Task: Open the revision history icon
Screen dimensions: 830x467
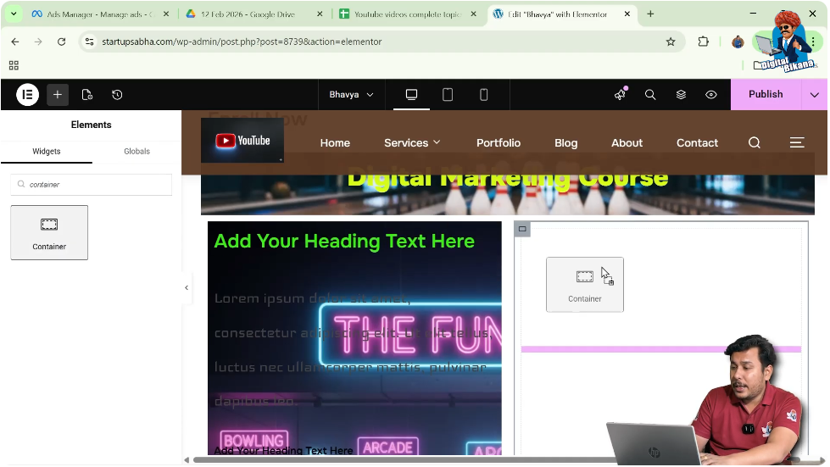Action: pos(117,95)
